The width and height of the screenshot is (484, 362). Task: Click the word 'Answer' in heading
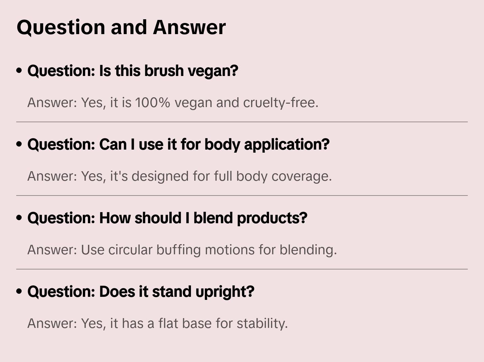click(x=189, y=27)
